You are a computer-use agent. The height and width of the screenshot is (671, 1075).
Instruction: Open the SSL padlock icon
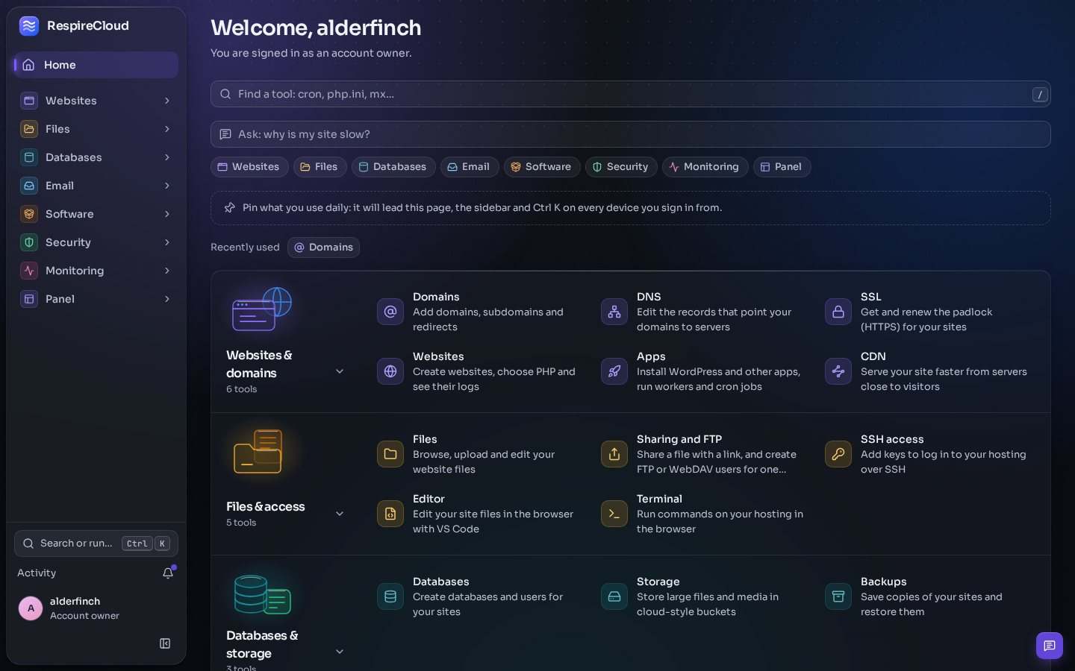click(x=838, y=312)
